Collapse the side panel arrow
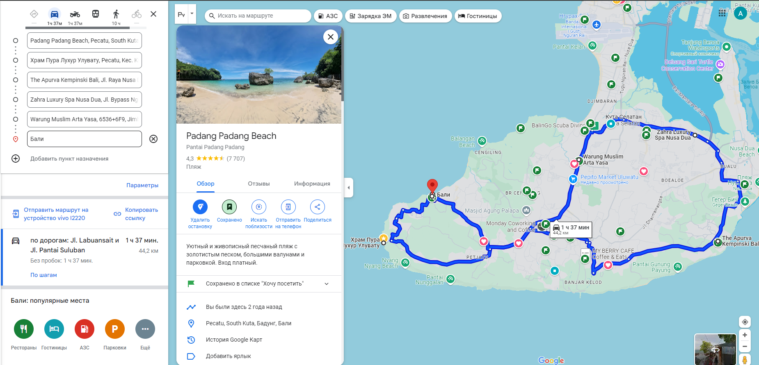 (349, 188)
